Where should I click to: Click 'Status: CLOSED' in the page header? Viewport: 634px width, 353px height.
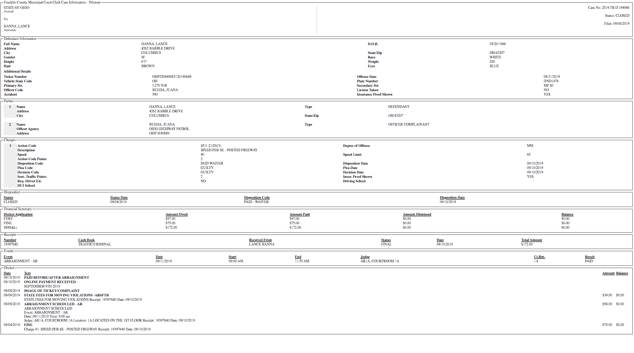(617, 15)
